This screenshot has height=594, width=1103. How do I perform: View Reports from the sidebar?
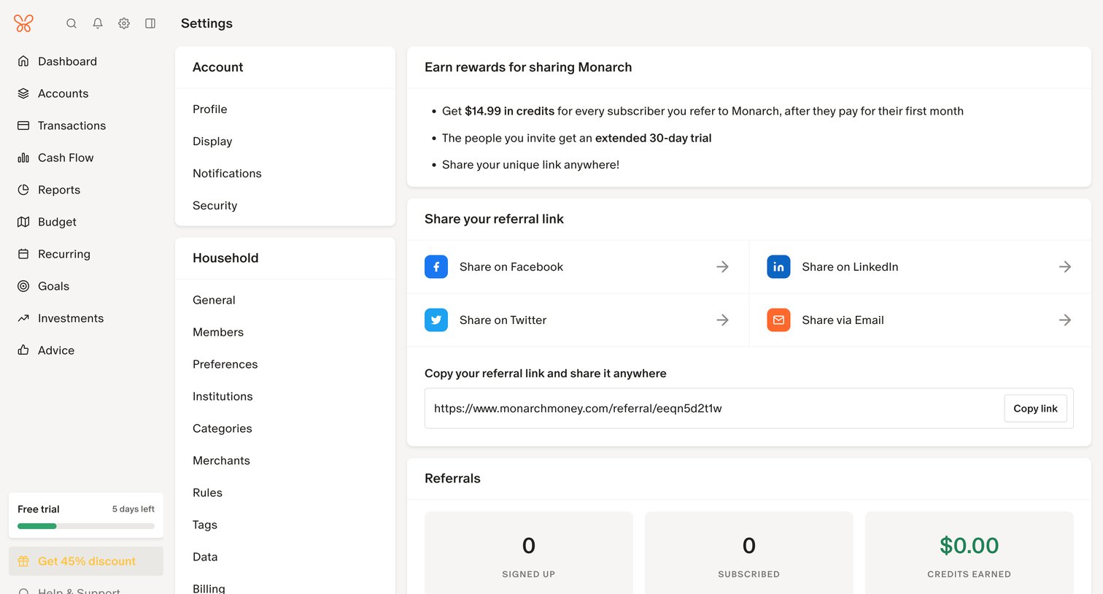[86, 190]
